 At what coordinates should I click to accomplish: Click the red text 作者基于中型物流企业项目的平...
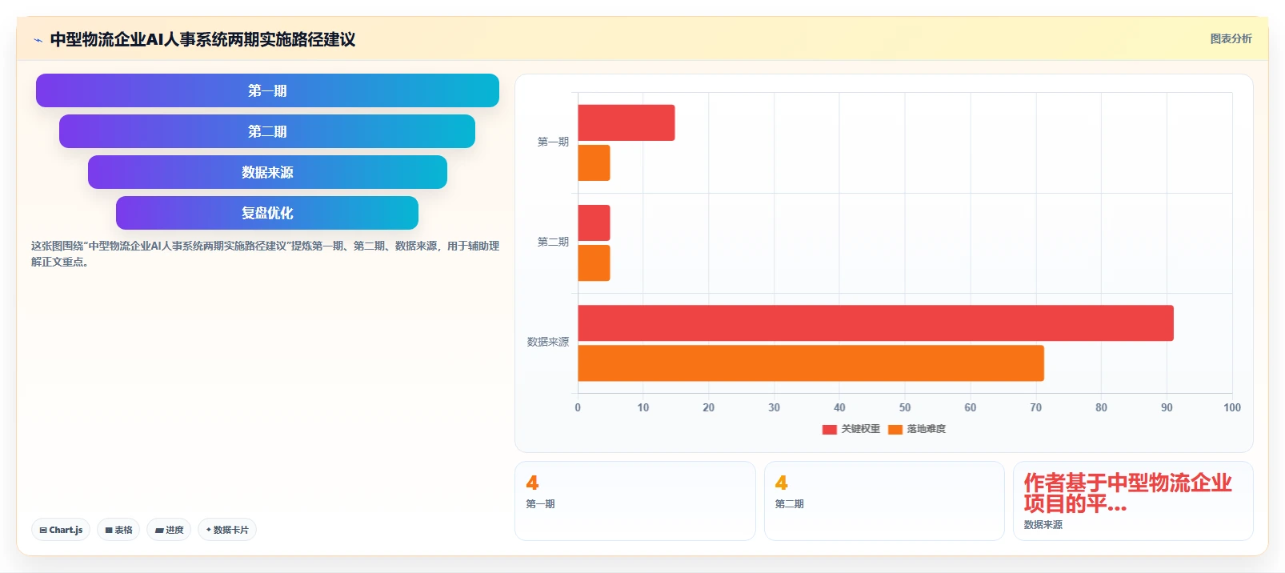coord(1127,493)
